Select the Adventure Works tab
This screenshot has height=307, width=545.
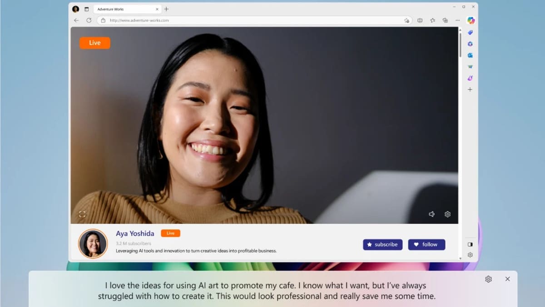123,9
